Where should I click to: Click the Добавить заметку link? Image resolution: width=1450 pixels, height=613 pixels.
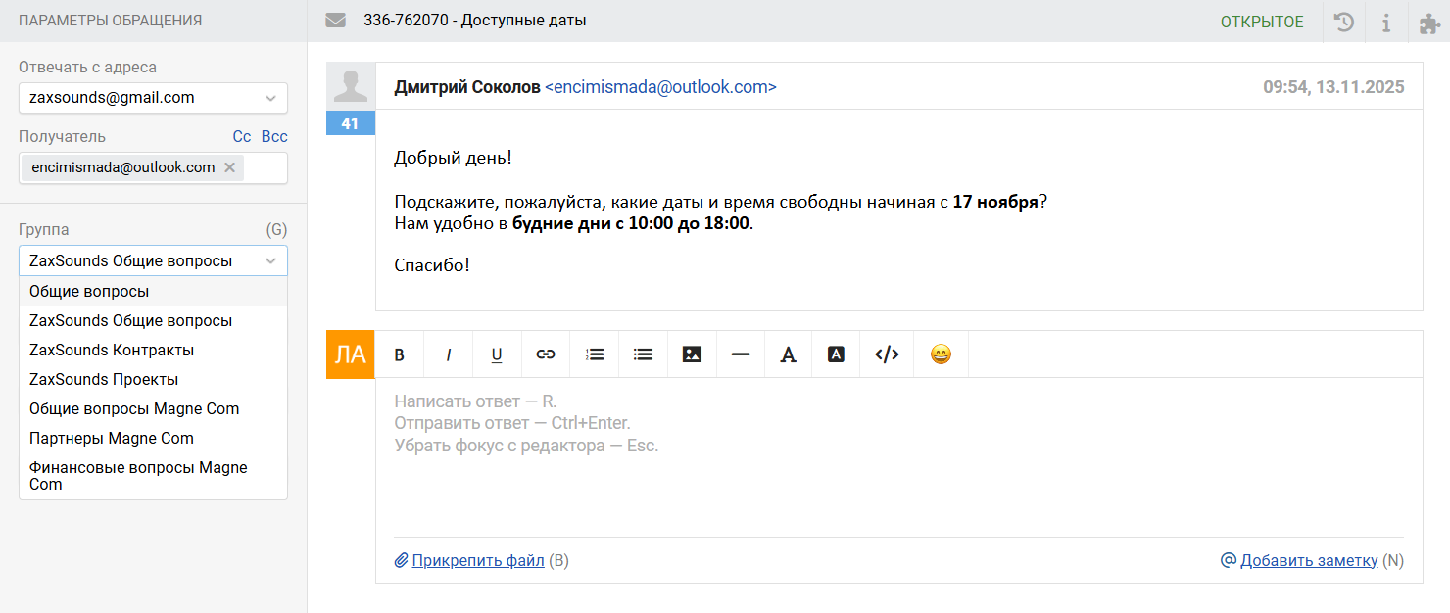(x=1308, y=561)
